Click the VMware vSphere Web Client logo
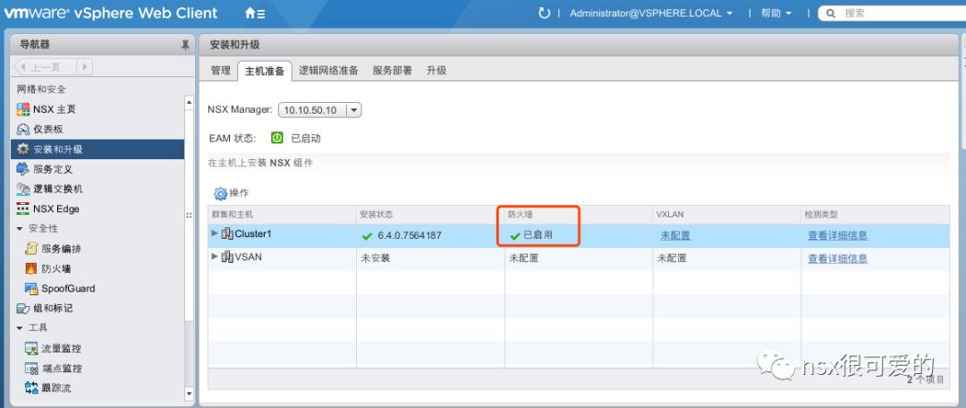966x408 pixels. tap(111, 13)
